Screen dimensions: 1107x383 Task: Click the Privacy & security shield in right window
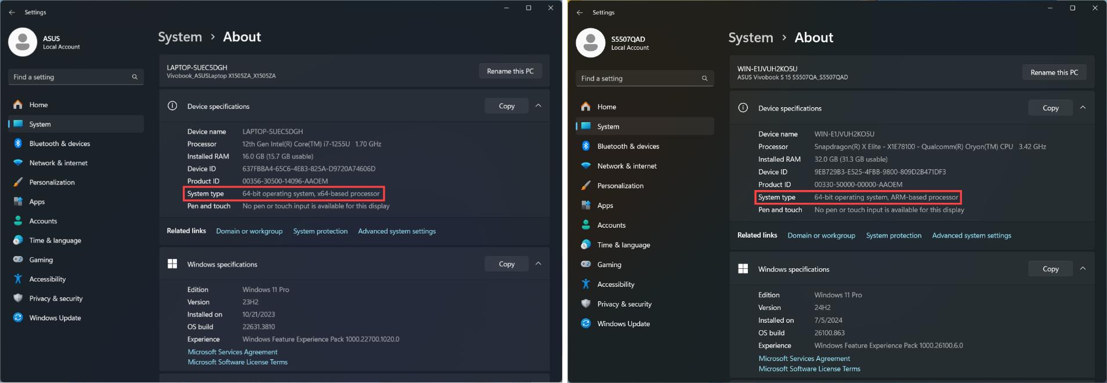click(x=585, y=304)
